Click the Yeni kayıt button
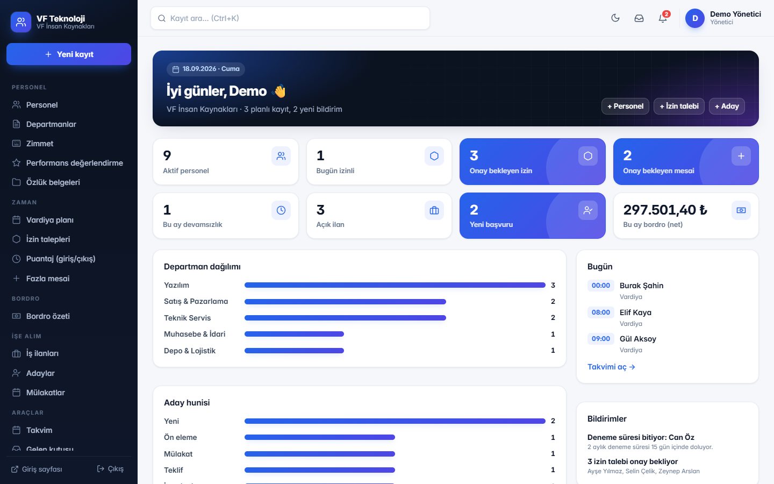Image resolution: width=774 pixels, height=484 pixels. click(x=69, y=54)
